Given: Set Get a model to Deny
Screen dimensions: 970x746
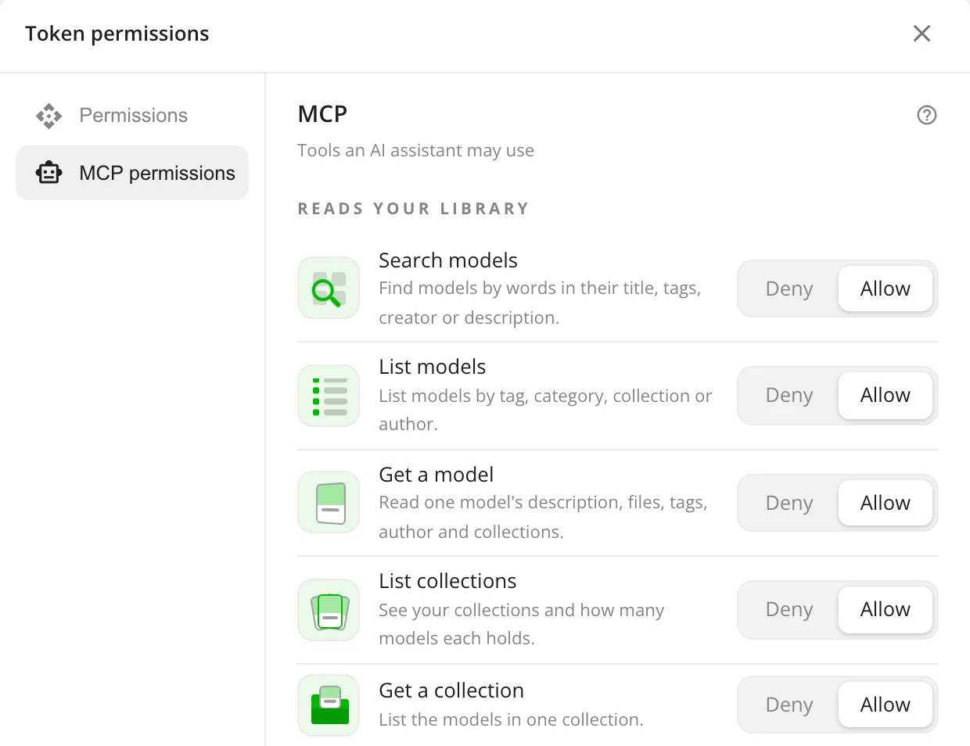Looking at the screenshot, I should [789, 503].
